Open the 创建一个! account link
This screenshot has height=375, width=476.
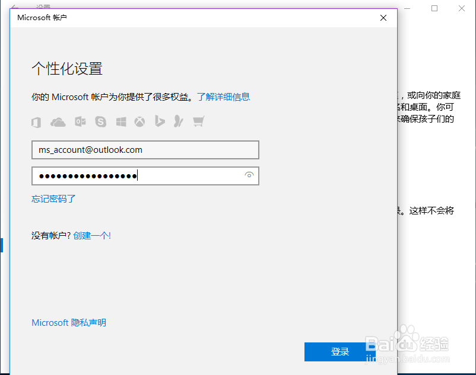pos(92,235)
